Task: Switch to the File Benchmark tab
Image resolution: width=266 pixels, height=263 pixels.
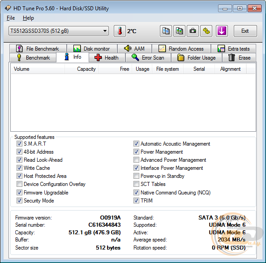Action: (38, 49)
